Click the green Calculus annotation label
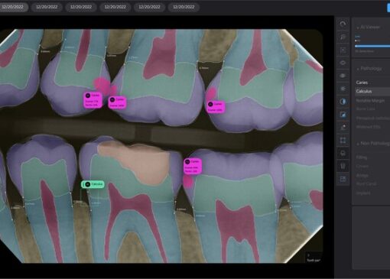The image size is (390, 279). [x=93, y=184]
